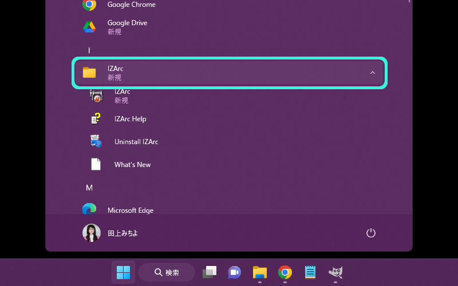This screenshot has height=286, width=458.
Task: Select the 'Uninstall IZArc' text label
Action: (x=136, y=142)
